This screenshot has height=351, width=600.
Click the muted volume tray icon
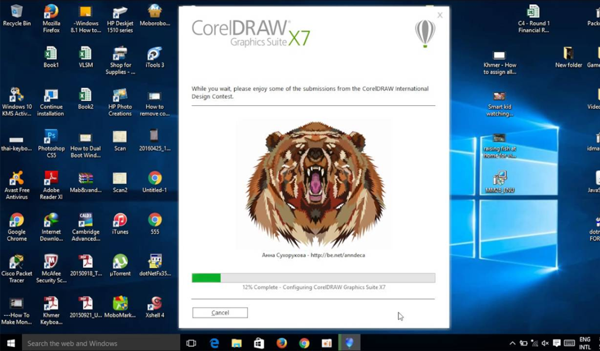click(546, 343)
